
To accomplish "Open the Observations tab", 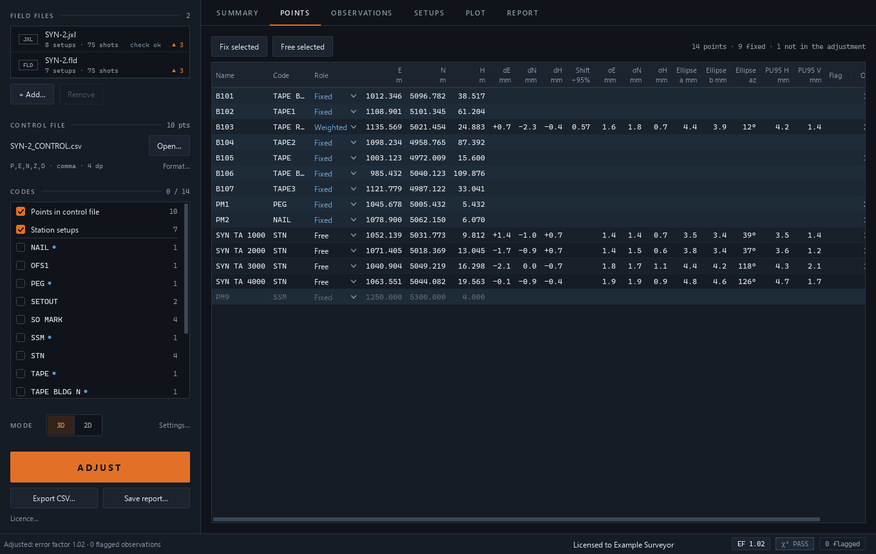I will 361,13.
